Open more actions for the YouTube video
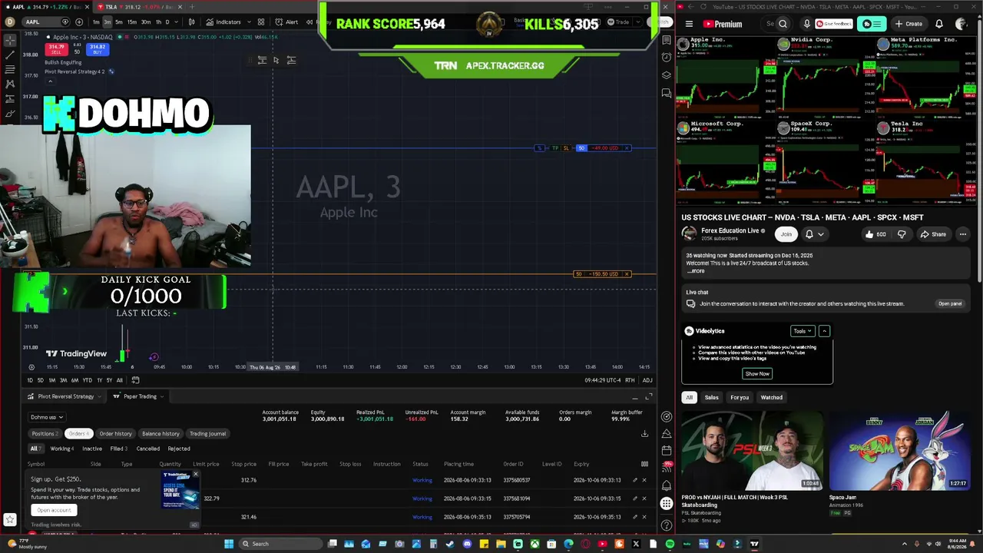The image size is (983, 553). pos(962,234)
